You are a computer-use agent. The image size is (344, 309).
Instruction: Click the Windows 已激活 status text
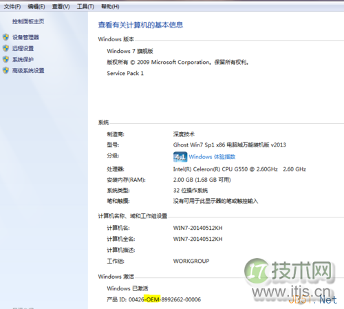tap(127, 288)
